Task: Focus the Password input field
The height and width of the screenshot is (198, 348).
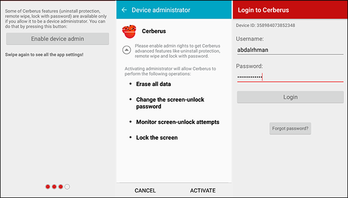Action: click(290, 77)
